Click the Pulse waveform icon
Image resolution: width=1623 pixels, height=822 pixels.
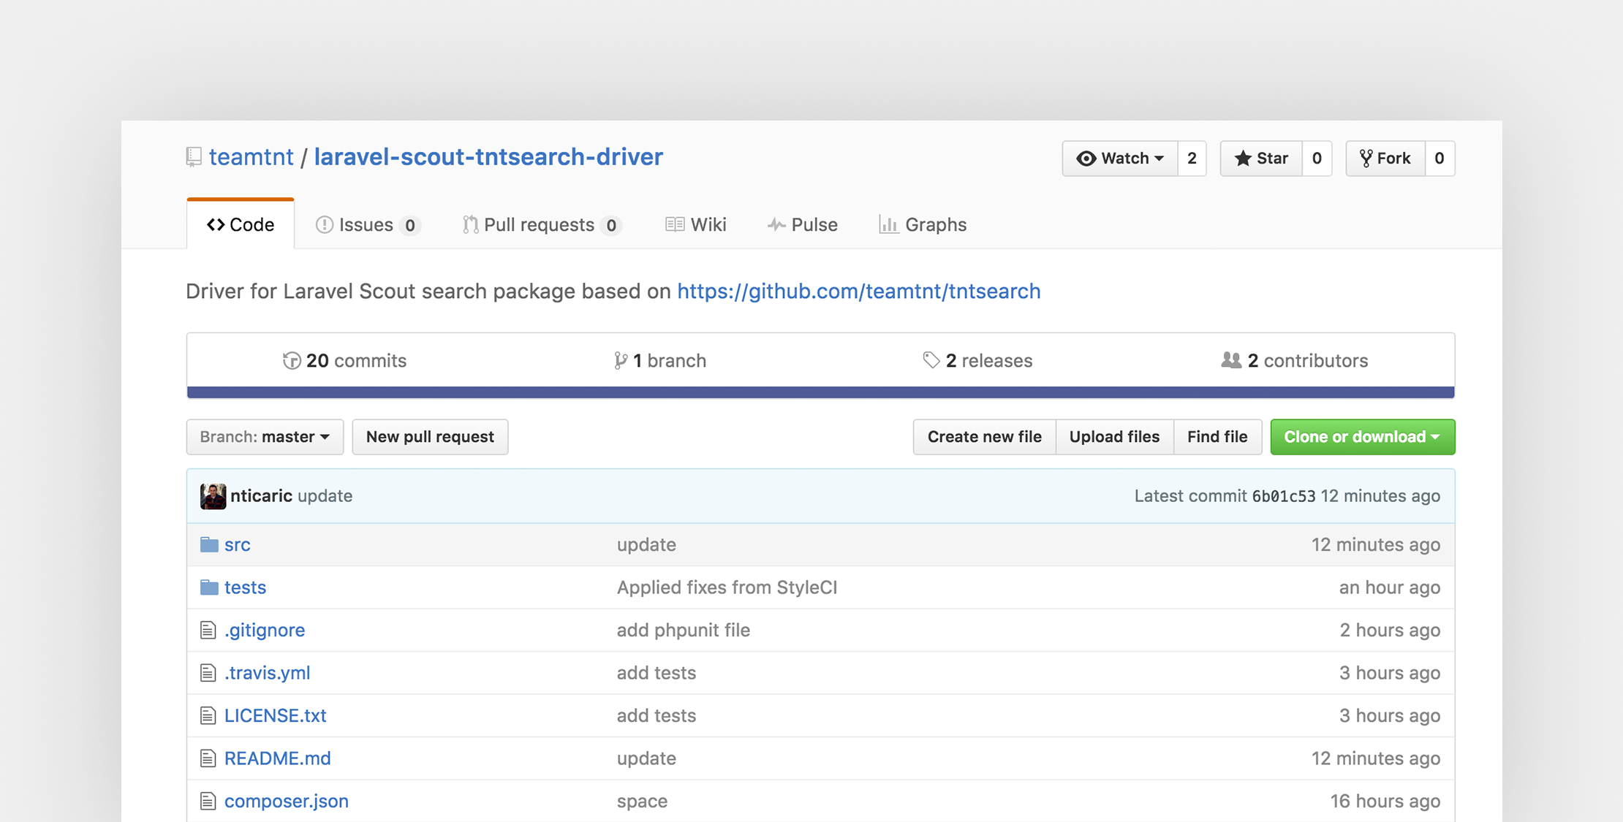tap(776, 225)
